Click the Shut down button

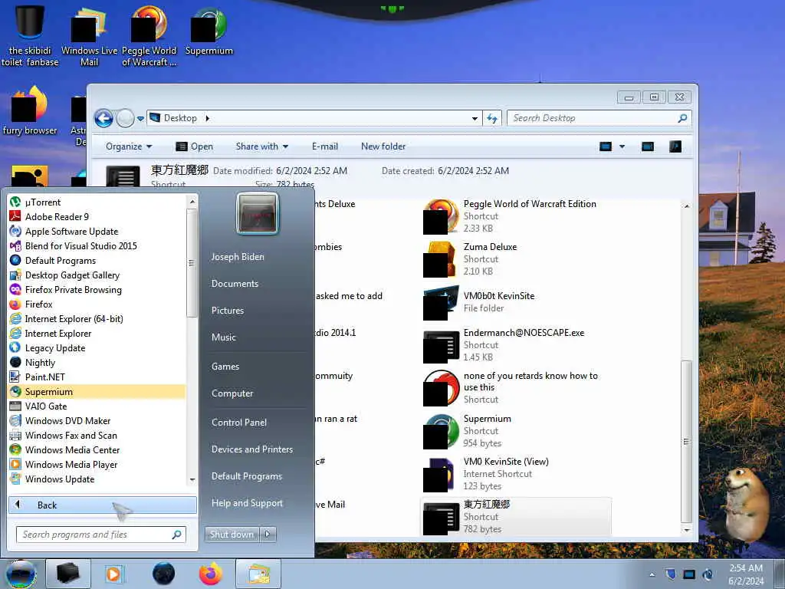[232, 535]
